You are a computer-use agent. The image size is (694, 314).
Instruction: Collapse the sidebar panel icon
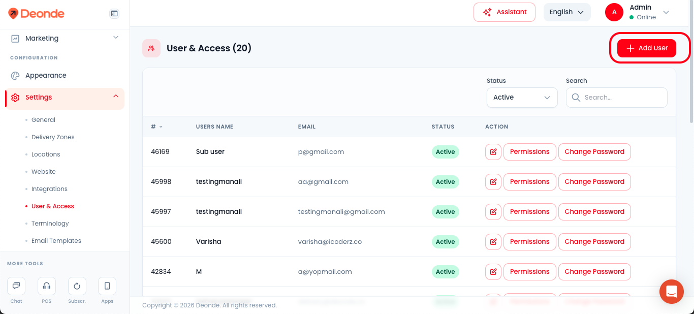(x=114, y=14)
